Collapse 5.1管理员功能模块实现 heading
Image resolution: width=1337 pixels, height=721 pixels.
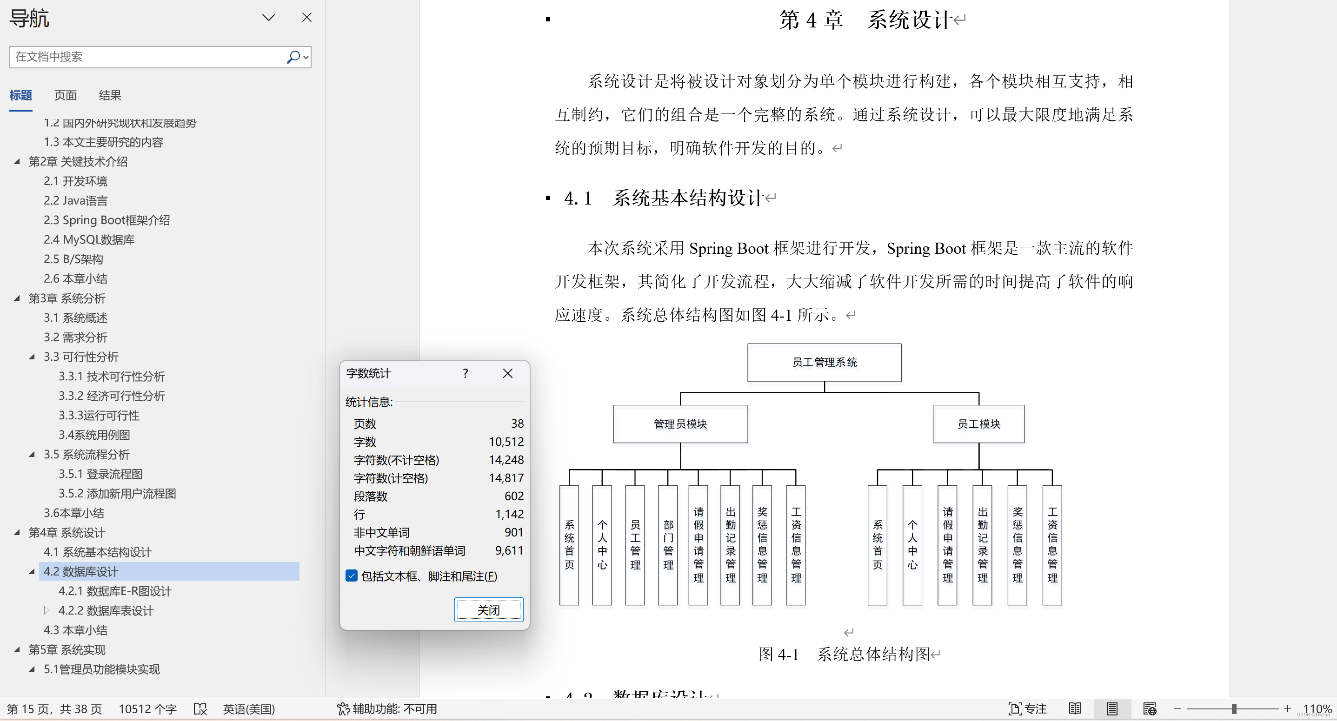click(x=32, y=669)
